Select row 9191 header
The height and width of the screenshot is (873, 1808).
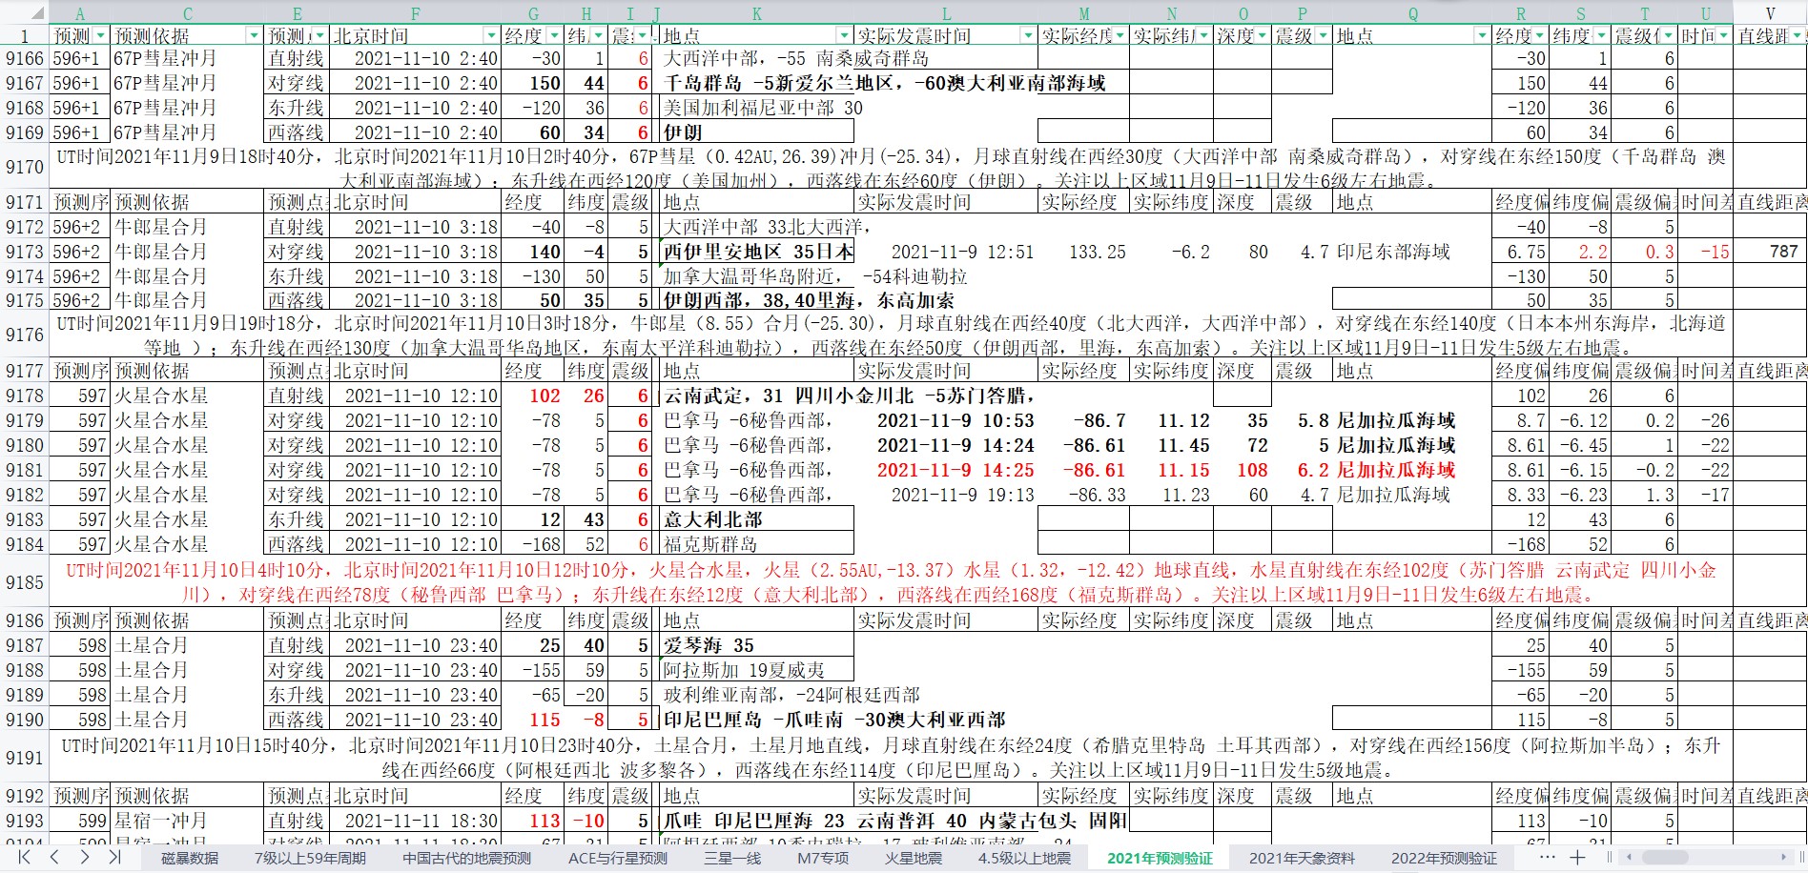click(24, 758)
